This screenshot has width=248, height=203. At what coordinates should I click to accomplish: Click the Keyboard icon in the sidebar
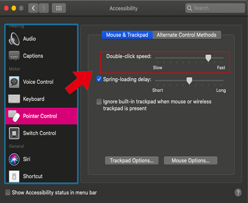click(x=14, y=99)
